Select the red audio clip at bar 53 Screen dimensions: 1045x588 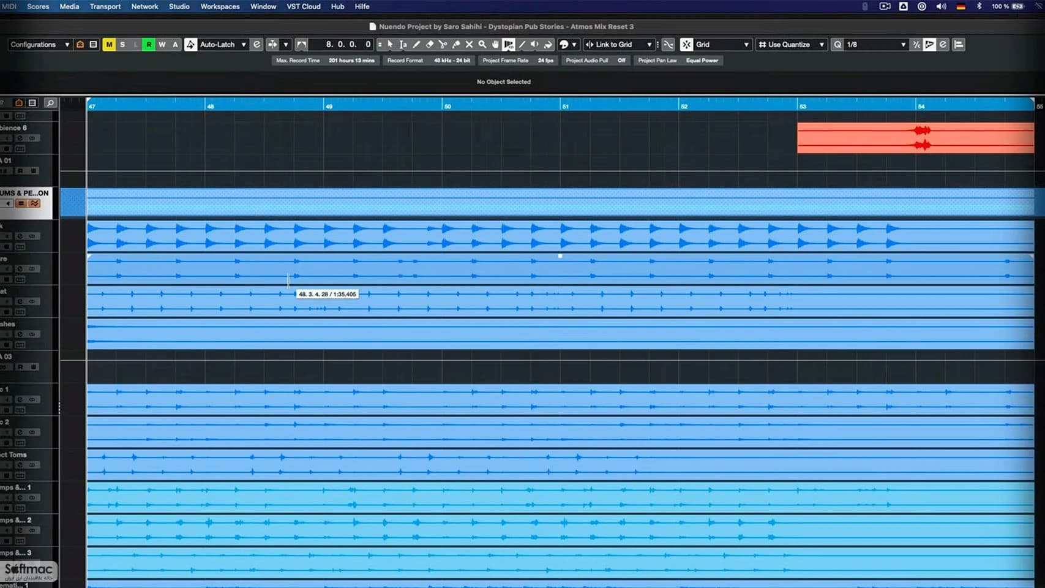click(915, 138)
